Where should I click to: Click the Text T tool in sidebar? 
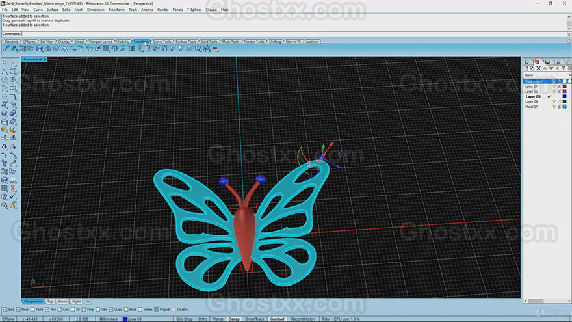pyautogui.click(x=5, y=163)
